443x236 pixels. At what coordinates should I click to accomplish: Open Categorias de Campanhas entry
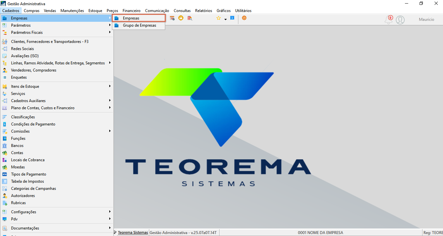point(57,189)
